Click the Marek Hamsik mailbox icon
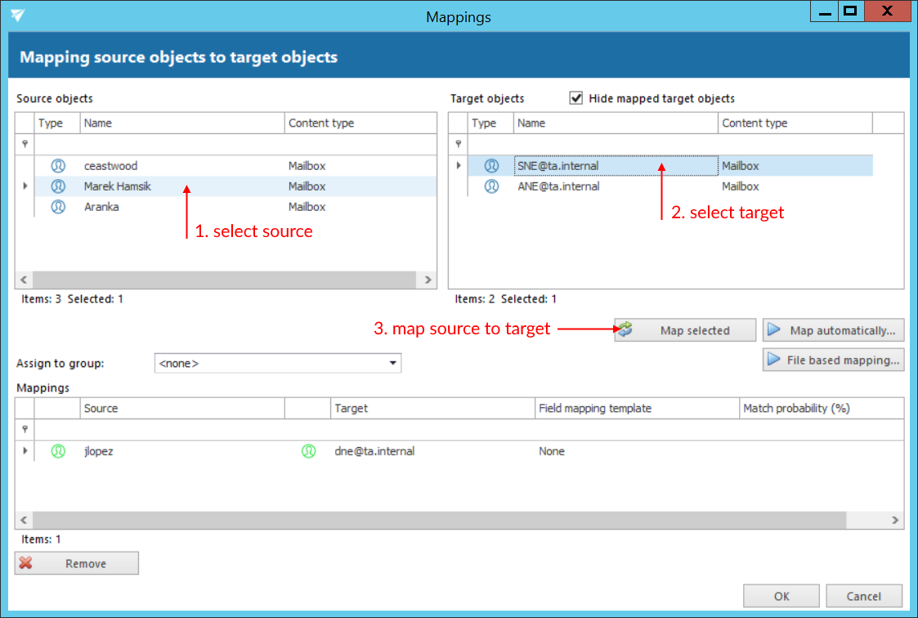The image size is (918, 618). [58, 186]
